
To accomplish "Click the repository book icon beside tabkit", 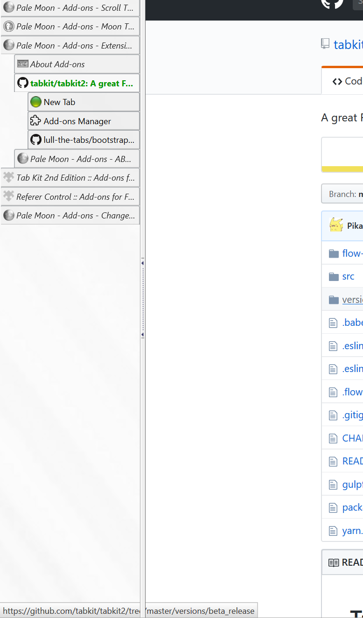I will 325,44.
